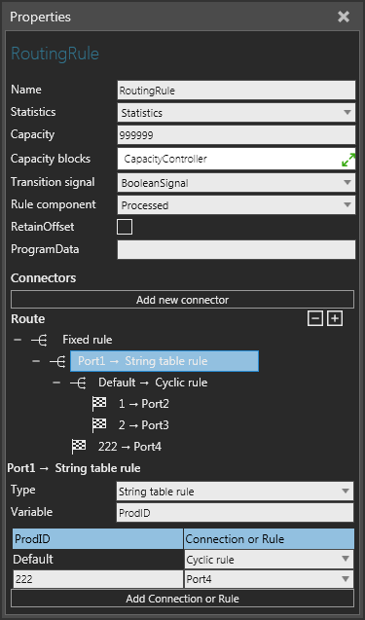365x620 pixels.
Task: Click the Add new connector button
Action: click(182, 300)
